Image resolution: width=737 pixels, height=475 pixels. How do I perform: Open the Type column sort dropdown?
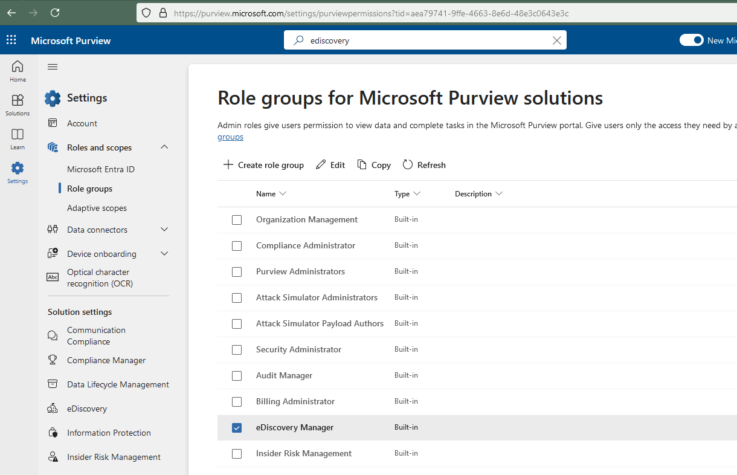tap(417, 194)
